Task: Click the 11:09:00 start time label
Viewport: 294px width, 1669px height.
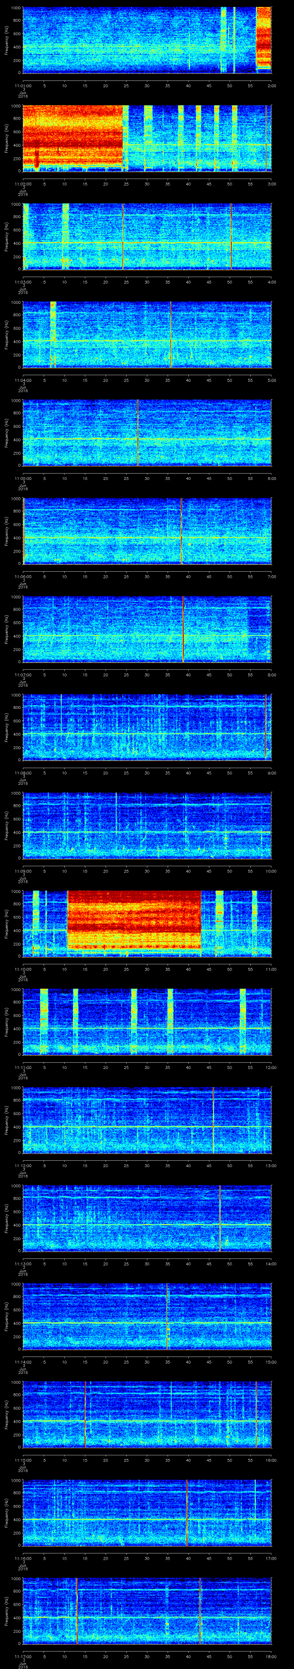Action: 23,871
